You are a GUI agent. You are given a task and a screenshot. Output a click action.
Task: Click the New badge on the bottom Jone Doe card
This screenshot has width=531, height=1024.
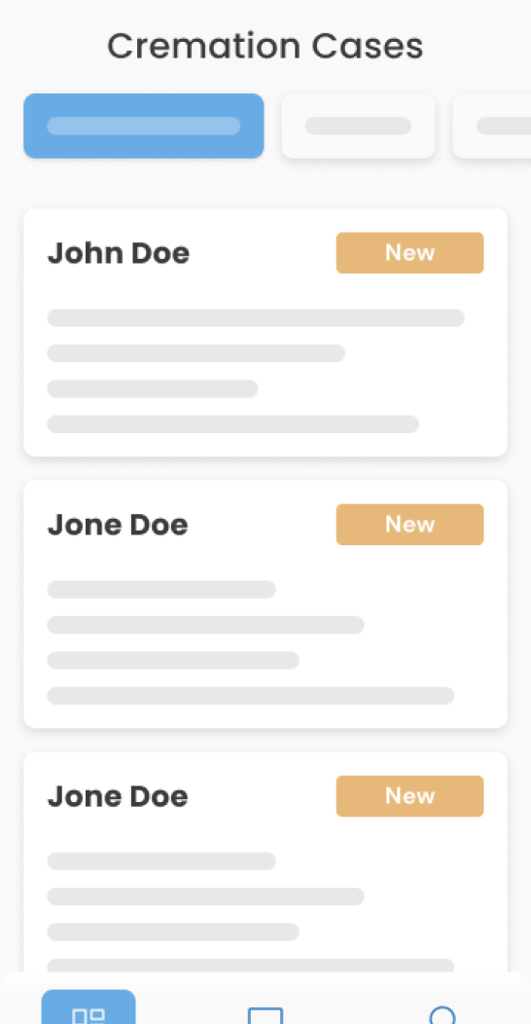coord(409,796)
